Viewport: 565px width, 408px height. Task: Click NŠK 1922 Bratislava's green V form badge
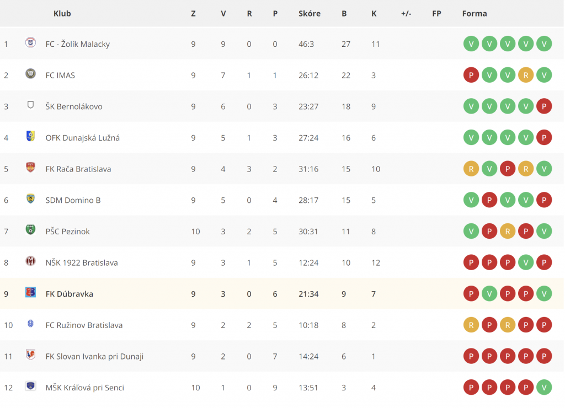pos(526,262)
